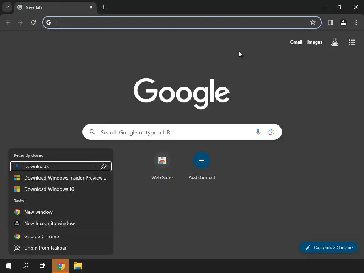Open Download Windows Insider Preview entry
The width and height of the screenshot is (364, 273).
61,178
